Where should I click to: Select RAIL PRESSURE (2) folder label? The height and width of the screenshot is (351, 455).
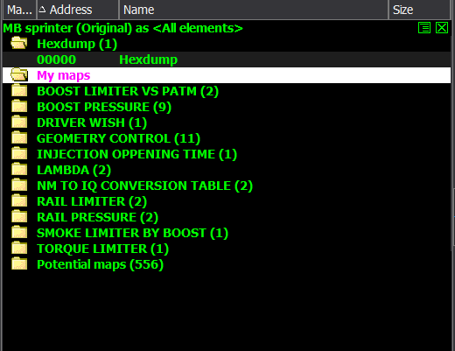97,217
